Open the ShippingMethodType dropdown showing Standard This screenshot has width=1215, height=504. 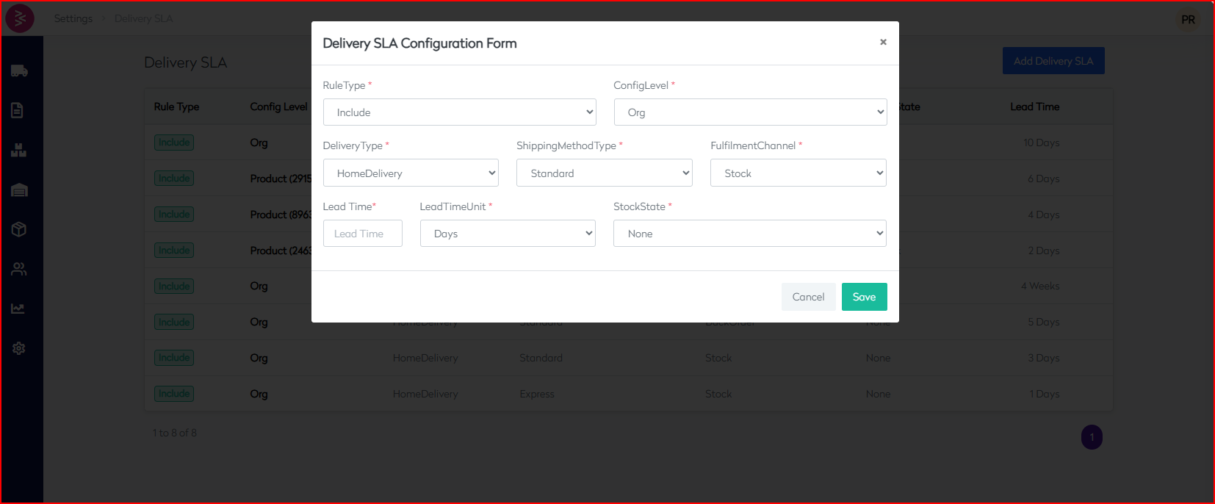(x=605, y=173)
